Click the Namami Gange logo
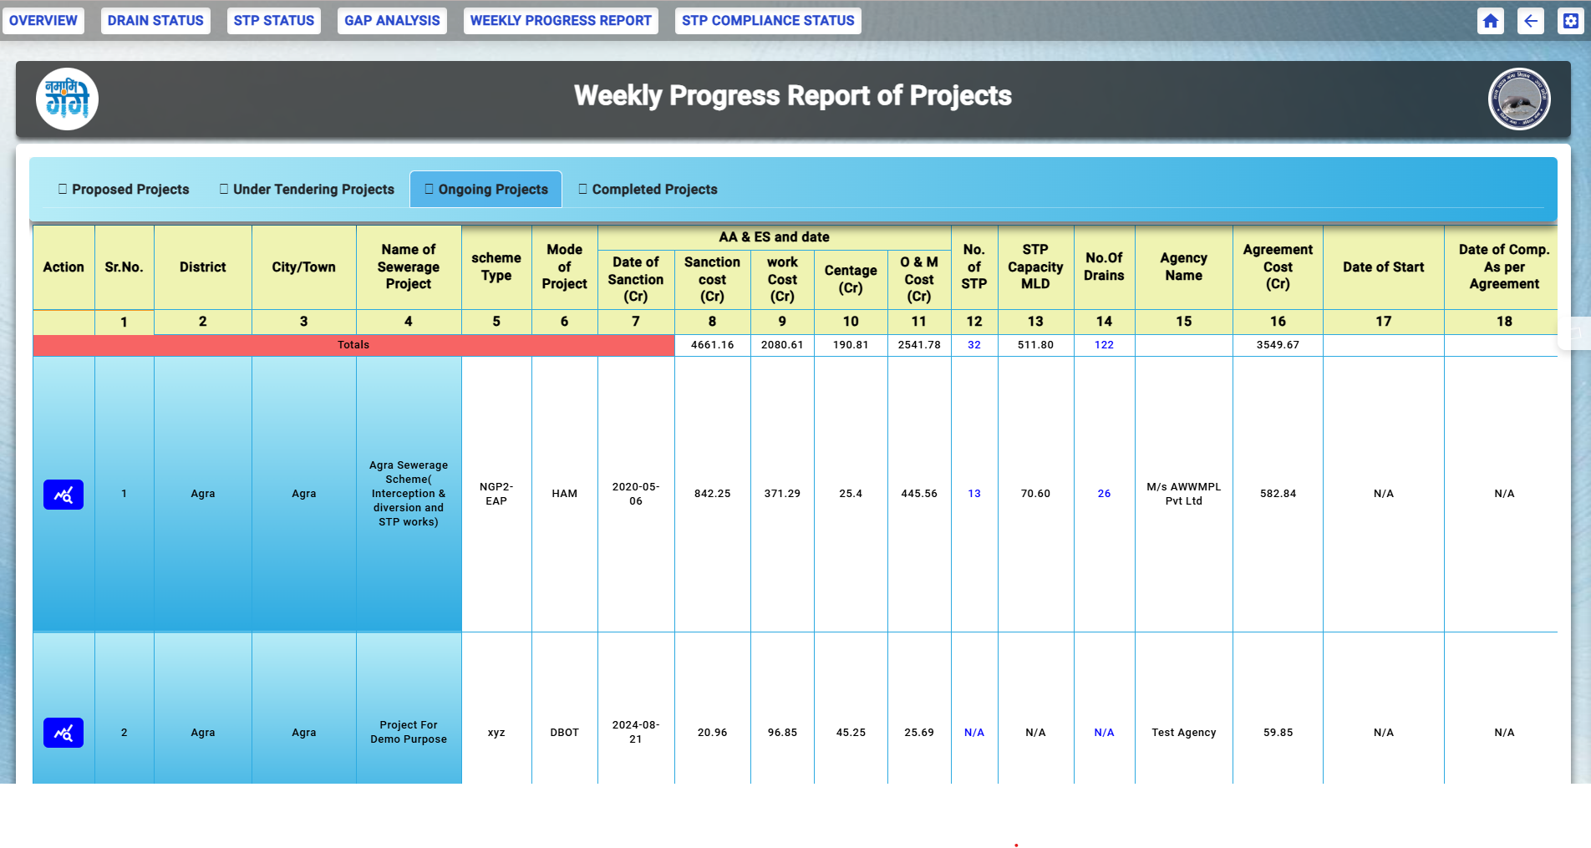This screenshot has height=848, width=1591. coord(67,99)
